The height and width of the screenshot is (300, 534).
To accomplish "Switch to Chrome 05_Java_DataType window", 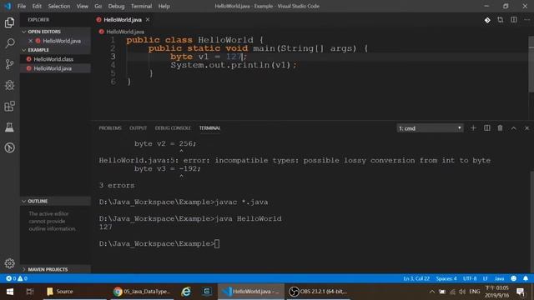I will pos(142,292).
